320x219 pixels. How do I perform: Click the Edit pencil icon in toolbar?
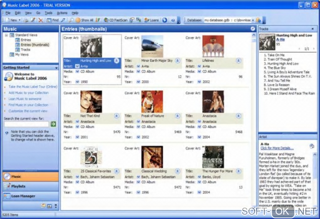[33, 20]
